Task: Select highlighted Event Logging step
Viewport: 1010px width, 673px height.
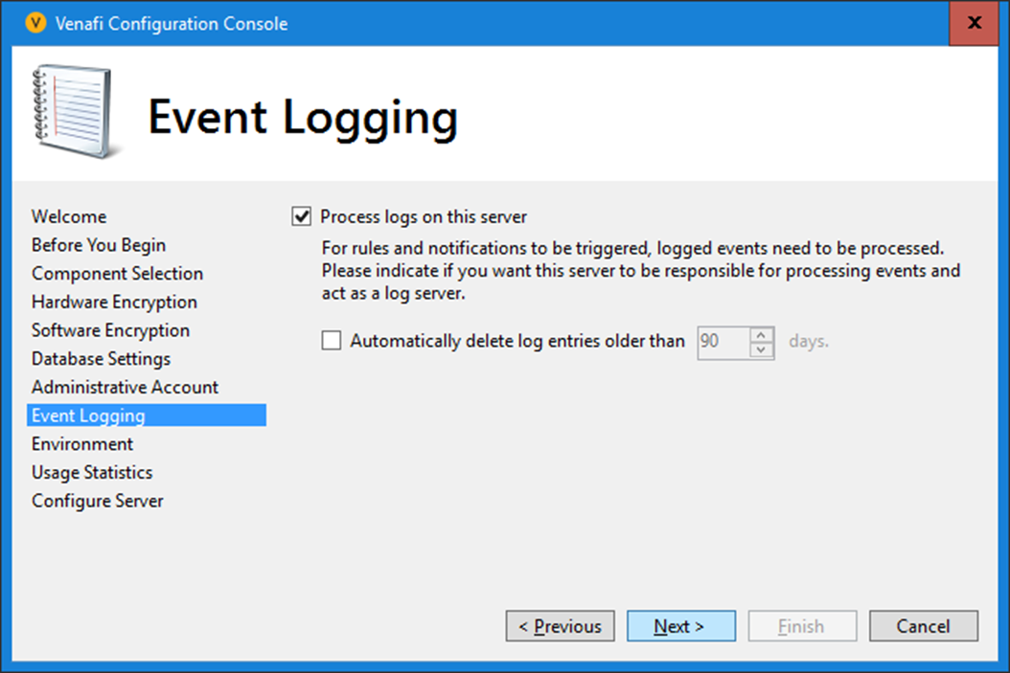Action: tap(88, 415)
